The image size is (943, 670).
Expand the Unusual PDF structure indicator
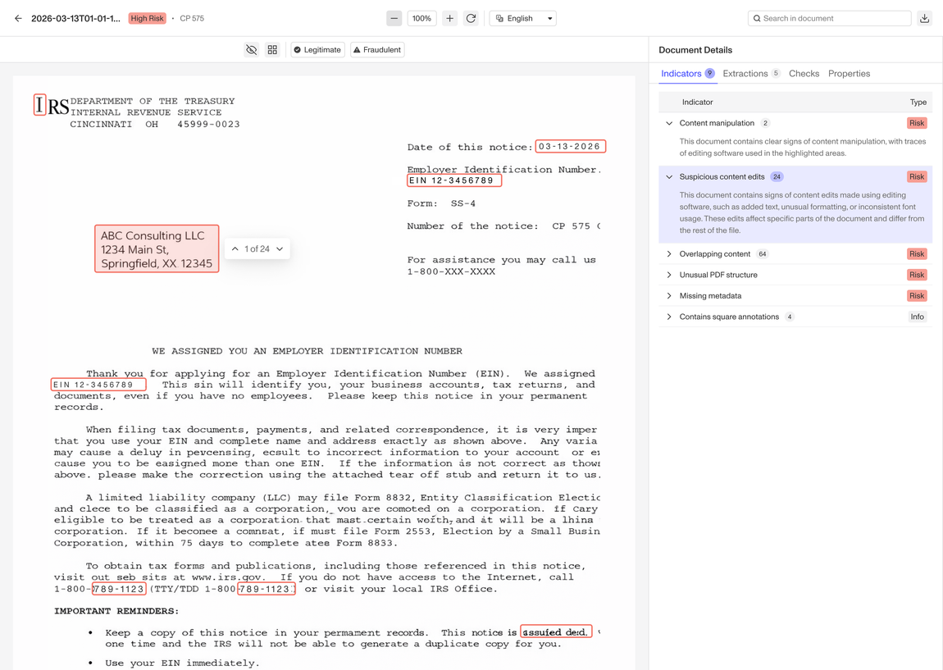(669, 275)
